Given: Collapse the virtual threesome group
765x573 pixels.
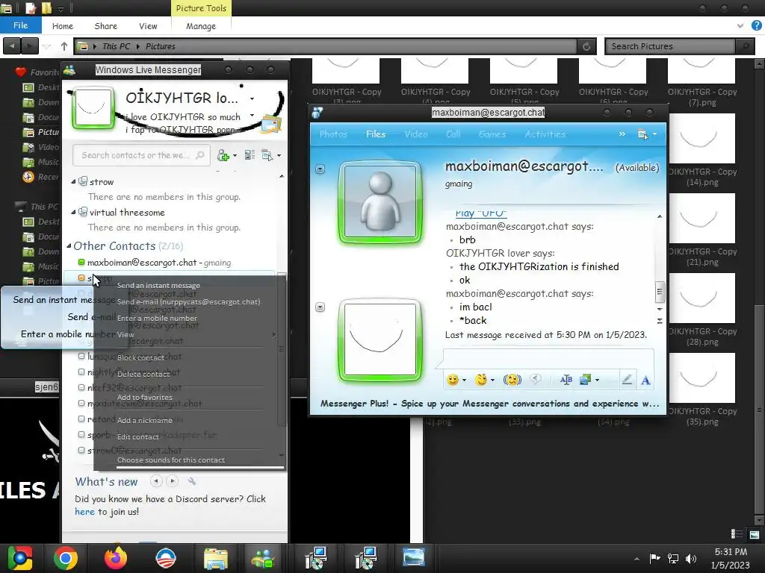Looking at the screenshot, I should tap(73, 213).
